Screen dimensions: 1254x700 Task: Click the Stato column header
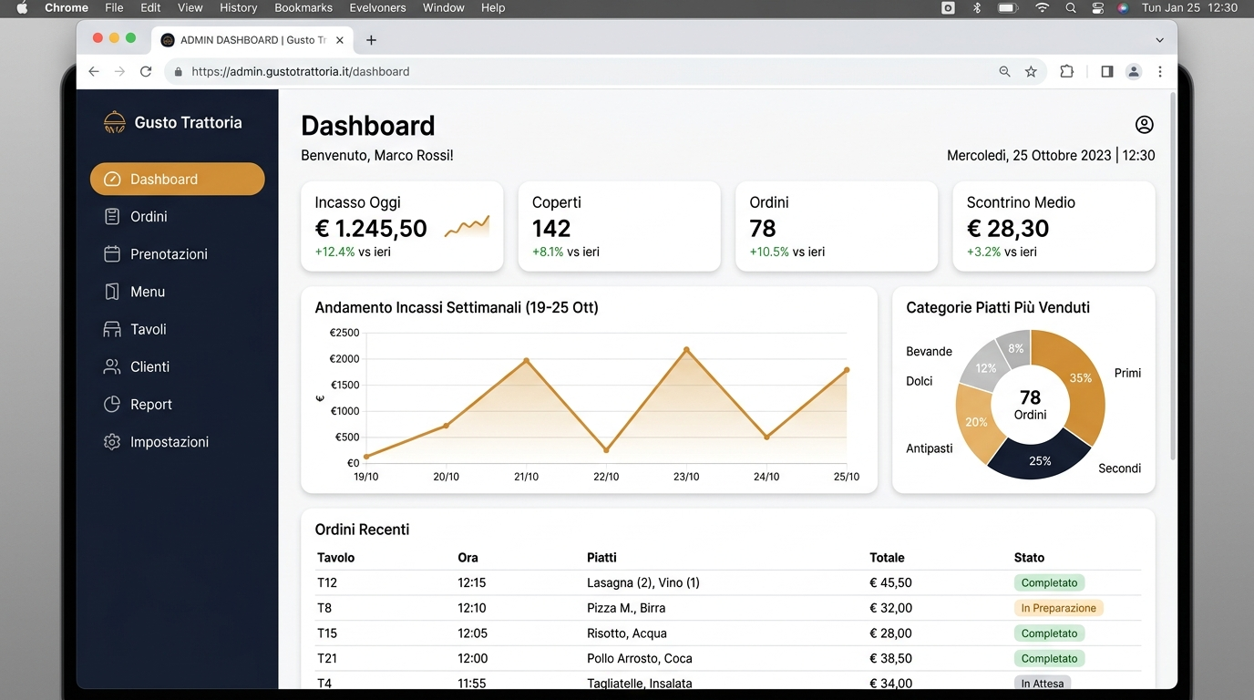pos(1029,557)
